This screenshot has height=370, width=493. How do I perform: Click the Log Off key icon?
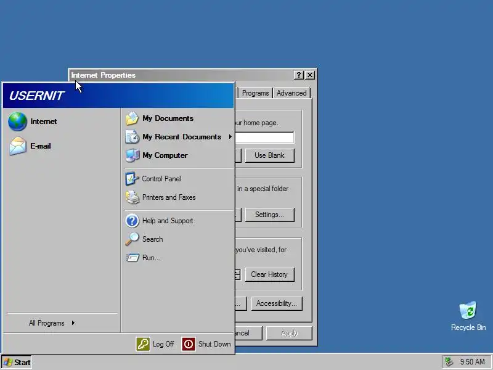tap(143, 344)
